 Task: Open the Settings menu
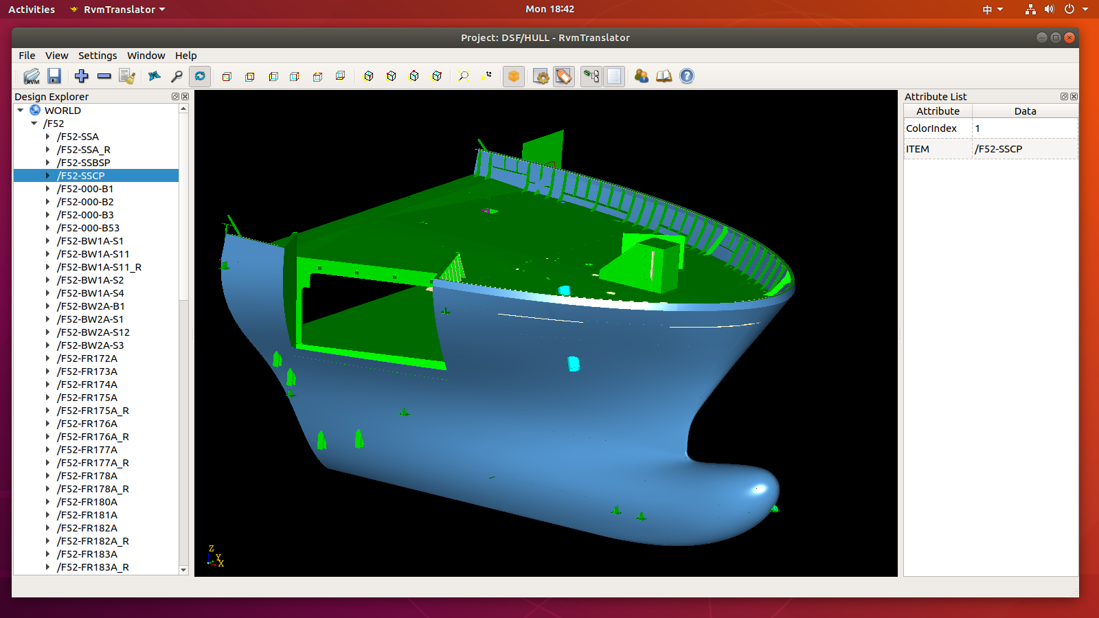[98, 56]
